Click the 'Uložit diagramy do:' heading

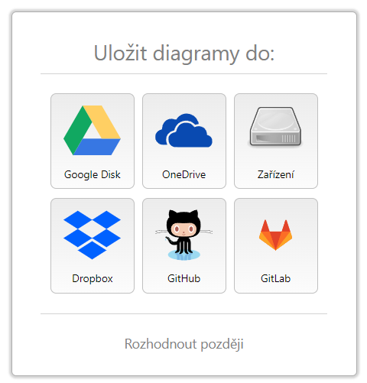[184, 54]
